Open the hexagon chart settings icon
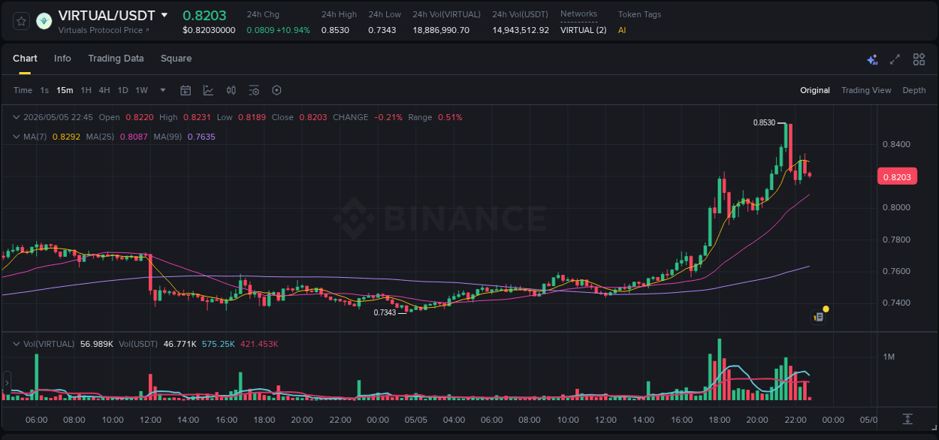The image size is (939, 440). 276,90
